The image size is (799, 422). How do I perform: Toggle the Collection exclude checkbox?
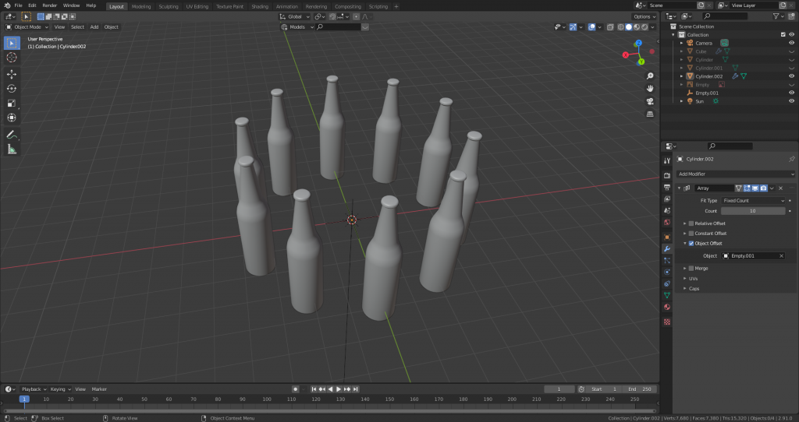(783, 34)
